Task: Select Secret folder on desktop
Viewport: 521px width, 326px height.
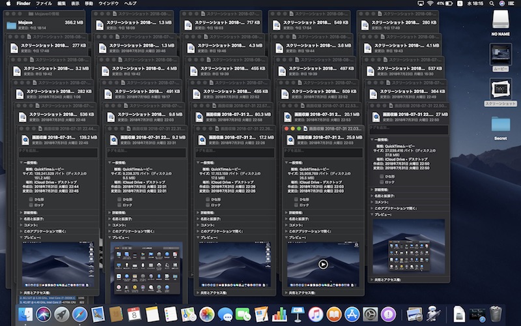Action: click(x=500, y=128)
